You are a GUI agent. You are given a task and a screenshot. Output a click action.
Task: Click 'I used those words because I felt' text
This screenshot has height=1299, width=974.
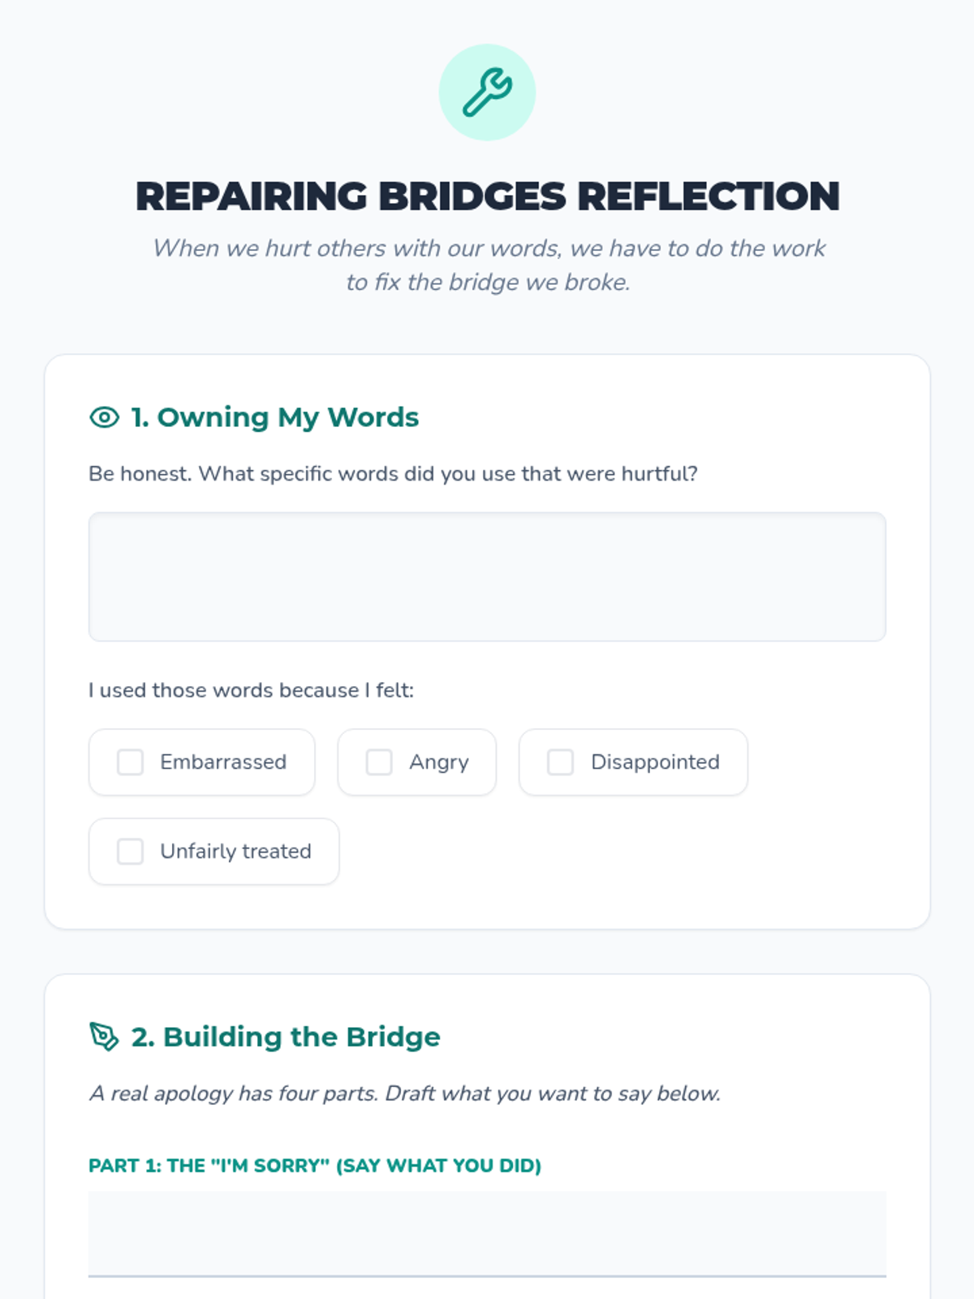tap(251, 691)
